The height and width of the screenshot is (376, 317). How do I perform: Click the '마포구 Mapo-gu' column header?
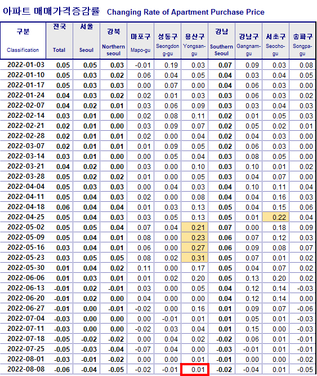(x=141, y=41)
